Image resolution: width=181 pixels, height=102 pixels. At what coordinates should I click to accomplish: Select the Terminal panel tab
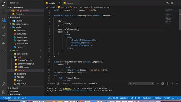pos(93,84)
